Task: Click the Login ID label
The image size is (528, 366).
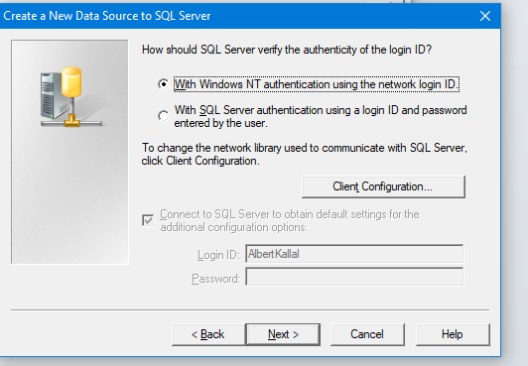Action: (x=218, y=255)
